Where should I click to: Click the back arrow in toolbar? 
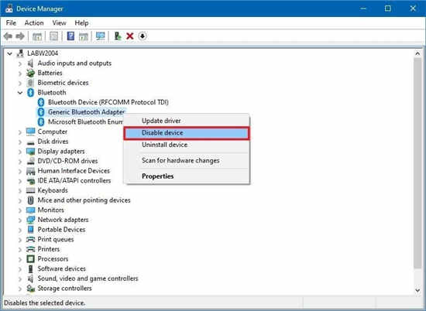tap(8, 36)
